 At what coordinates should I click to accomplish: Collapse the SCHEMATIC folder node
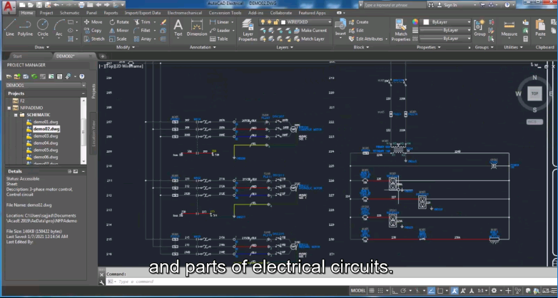coord(16,115)
